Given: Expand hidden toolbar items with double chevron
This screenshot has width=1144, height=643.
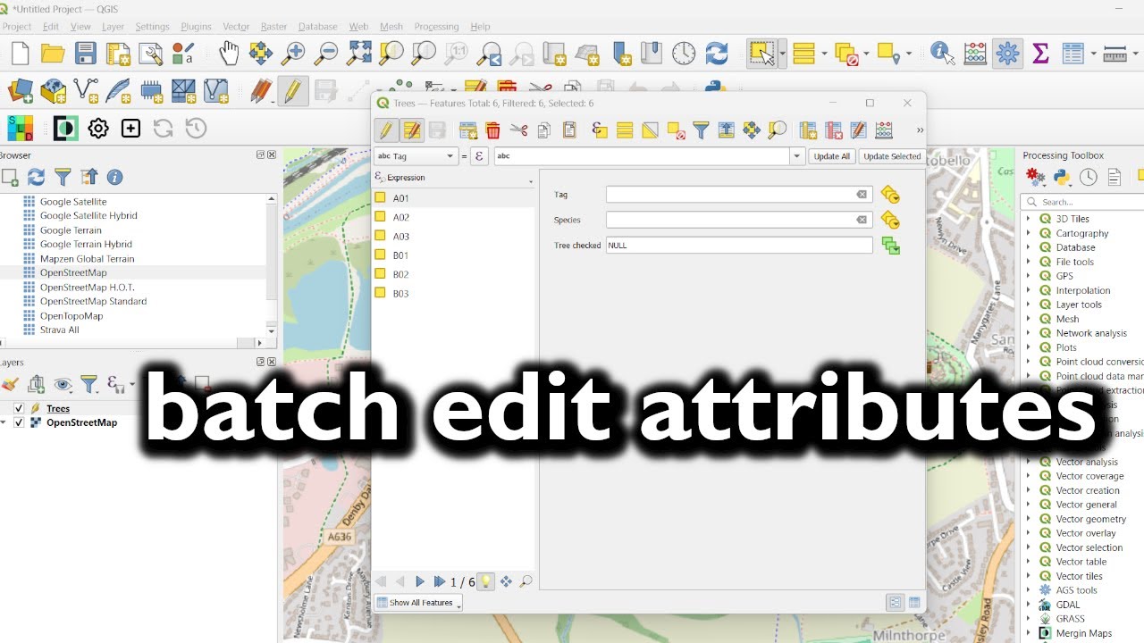Looking at the screenshot, I should 920,131.
